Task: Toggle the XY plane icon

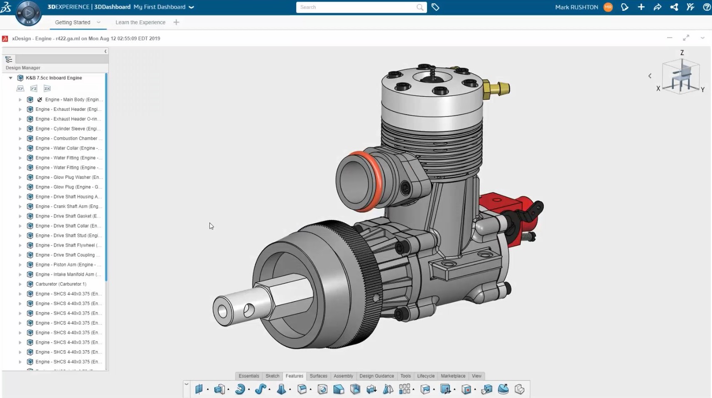Action: [x=20, y=88]
